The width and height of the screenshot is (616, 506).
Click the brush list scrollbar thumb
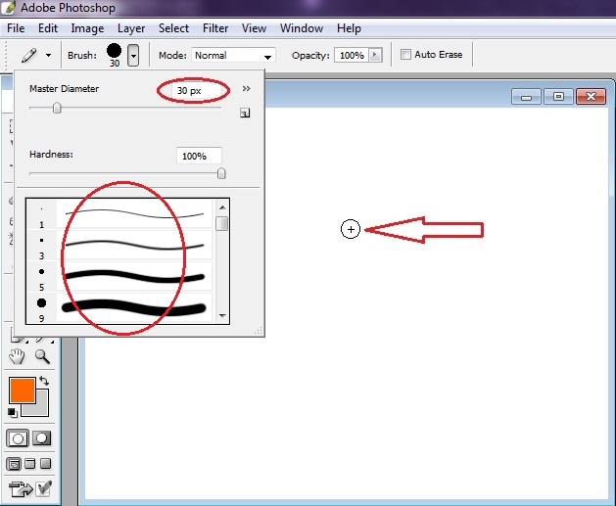click(x=222, y=223)
